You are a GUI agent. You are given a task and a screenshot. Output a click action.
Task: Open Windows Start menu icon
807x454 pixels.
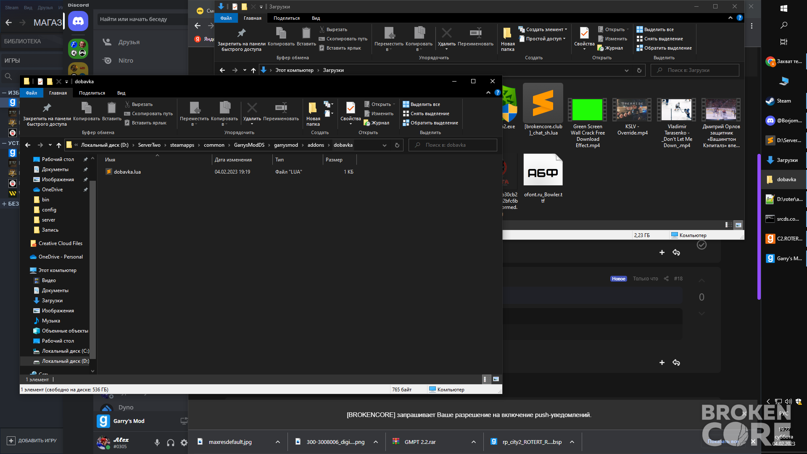point(784,8)
